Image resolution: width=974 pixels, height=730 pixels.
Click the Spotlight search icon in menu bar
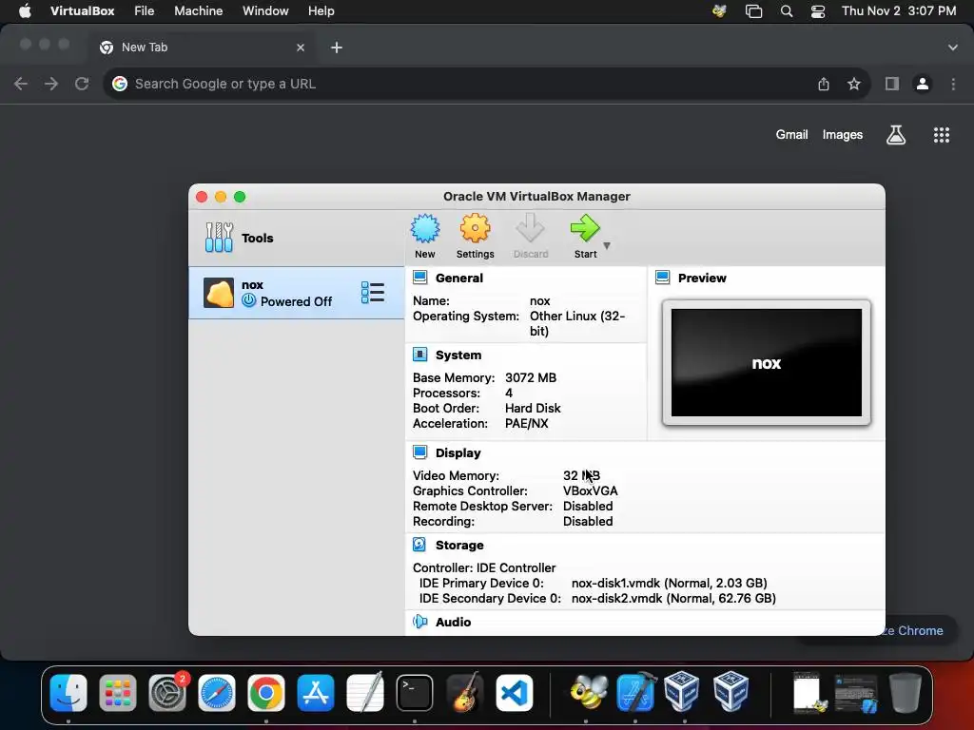click(787, 11)
